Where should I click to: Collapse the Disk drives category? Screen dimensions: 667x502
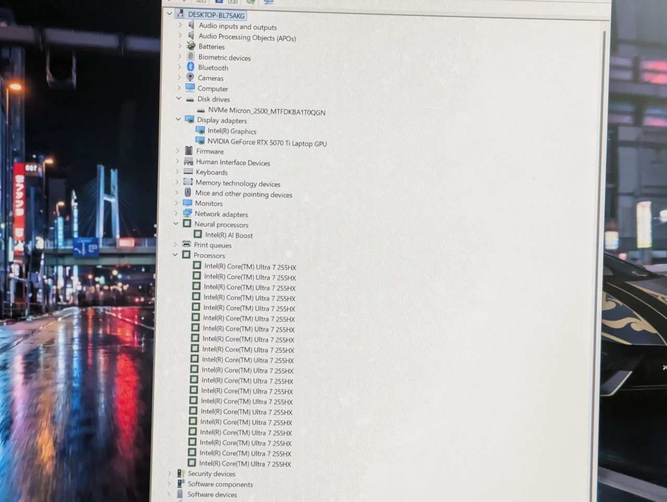pos(179,98)
